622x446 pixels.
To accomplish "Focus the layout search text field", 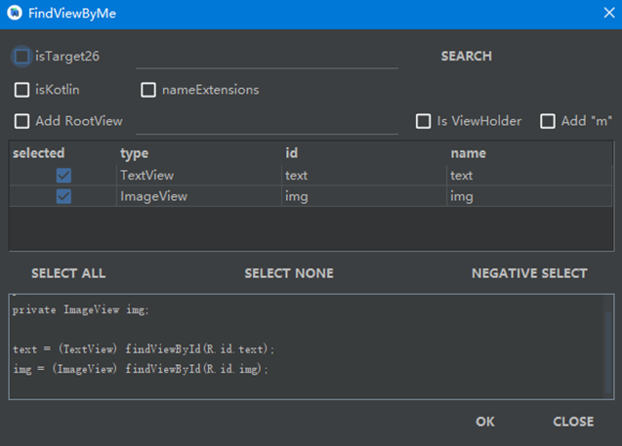I will pyautogui.click(x=267, y=57).
